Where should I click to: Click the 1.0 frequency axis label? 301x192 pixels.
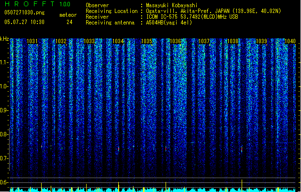coord(4,86)
